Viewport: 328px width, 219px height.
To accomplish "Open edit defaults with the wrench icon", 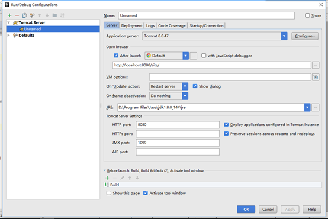I will (x=32, y=15).
